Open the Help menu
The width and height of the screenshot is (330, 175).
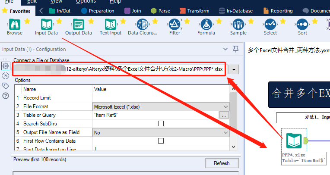click(115, 1)
